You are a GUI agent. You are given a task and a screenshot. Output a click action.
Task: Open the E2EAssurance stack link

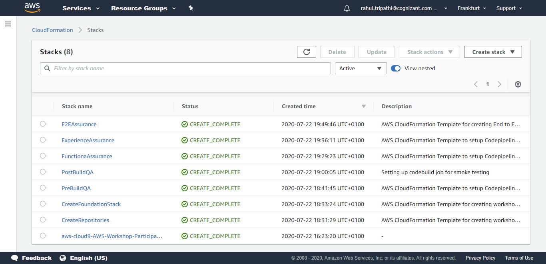coord(79,124)
